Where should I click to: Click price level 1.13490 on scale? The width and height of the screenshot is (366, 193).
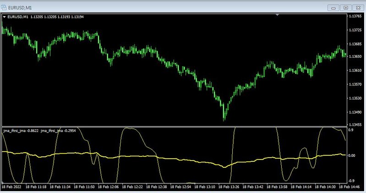tap(355, 112)
